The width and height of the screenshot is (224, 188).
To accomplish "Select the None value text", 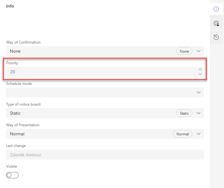I will [15, 51].
